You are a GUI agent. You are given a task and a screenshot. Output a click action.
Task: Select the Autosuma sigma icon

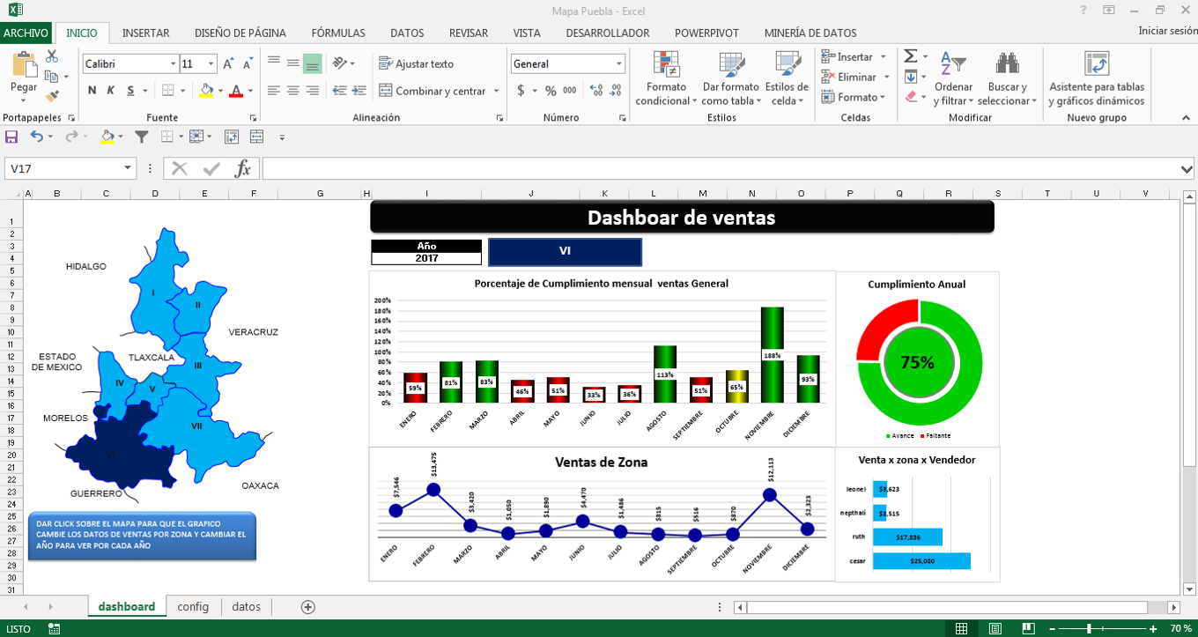click(909, 56)
